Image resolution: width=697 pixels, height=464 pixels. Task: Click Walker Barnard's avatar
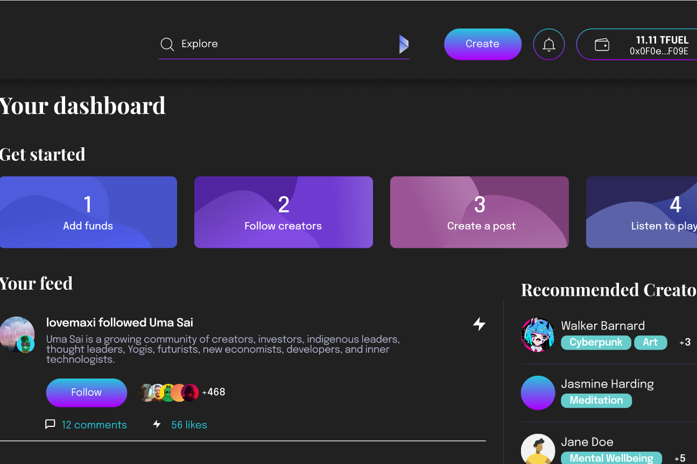[538, 334]
